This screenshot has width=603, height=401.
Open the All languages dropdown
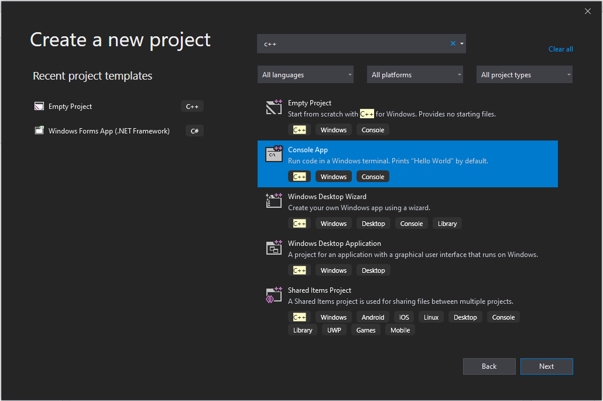point(306,75)
